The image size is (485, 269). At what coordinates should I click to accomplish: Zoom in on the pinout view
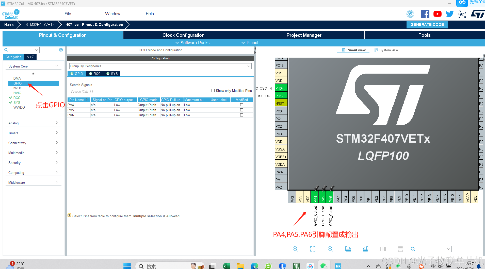pyautogui.click(x=295, y=249)
